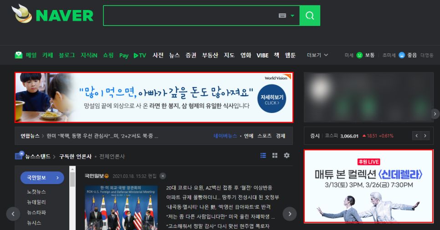The height and width of the screenshot is (230, 440).
Task: Click the right arrow beside the blurred panel
Action: click(435, 114)
